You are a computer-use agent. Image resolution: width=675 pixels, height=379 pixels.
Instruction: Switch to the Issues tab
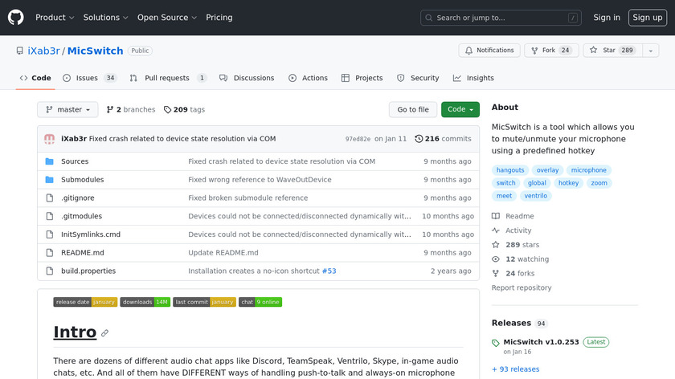tap(89, 78)
